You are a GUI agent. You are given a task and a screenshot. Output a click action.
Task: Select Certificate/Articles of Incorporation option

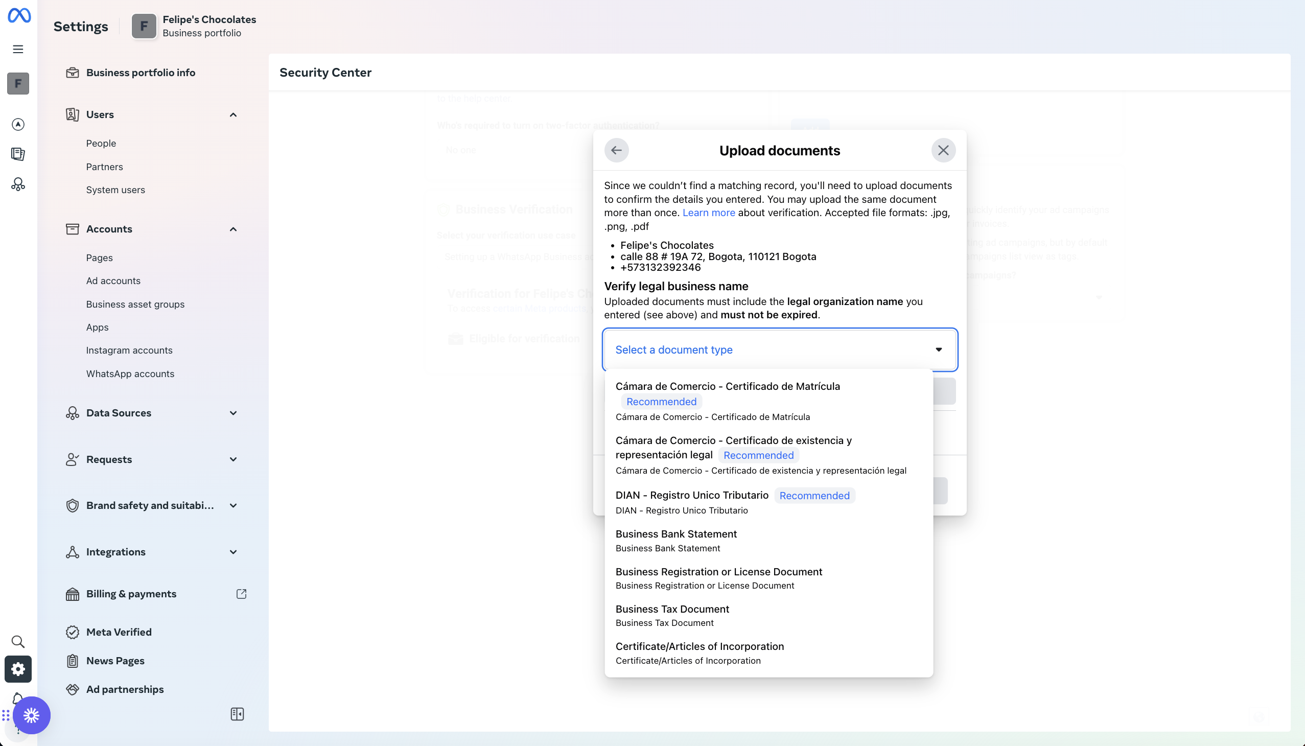coord(768,653)
